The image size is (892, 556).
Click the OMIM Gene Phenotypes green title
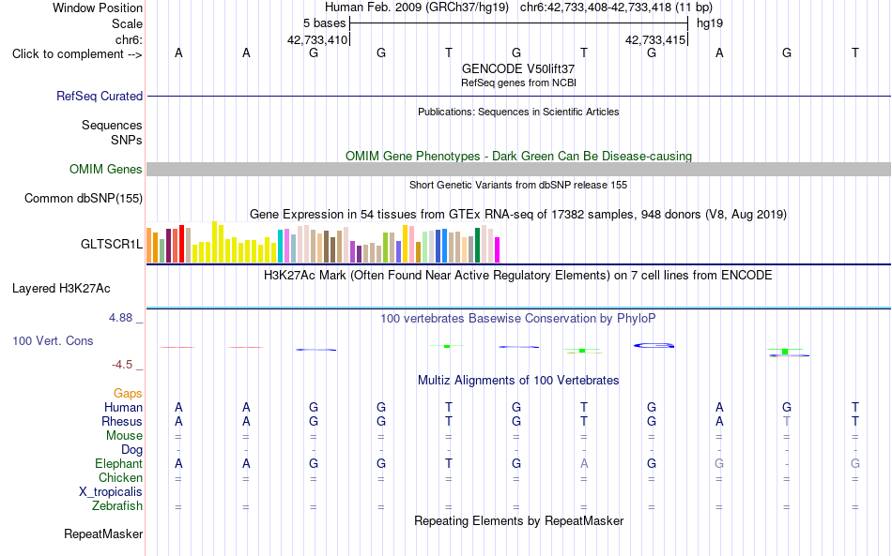tap(518, 157)
